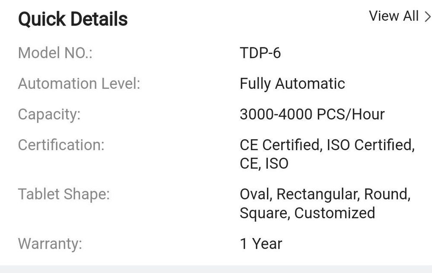The height and width of the screenshot is (273, 432).
Task: Select the Model NO. label
Action: pyautogui.click(x=55, y=53)
